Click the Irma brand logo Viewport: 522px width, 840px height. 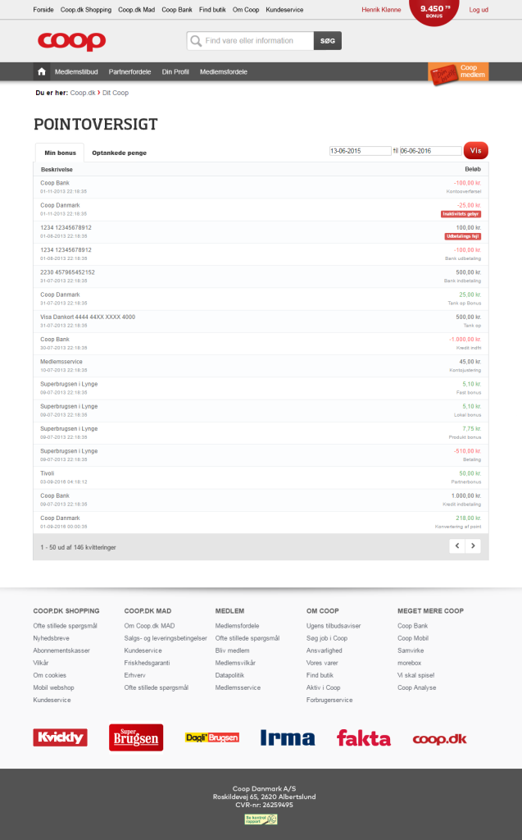pyautogui.click(x=287, y=738)
